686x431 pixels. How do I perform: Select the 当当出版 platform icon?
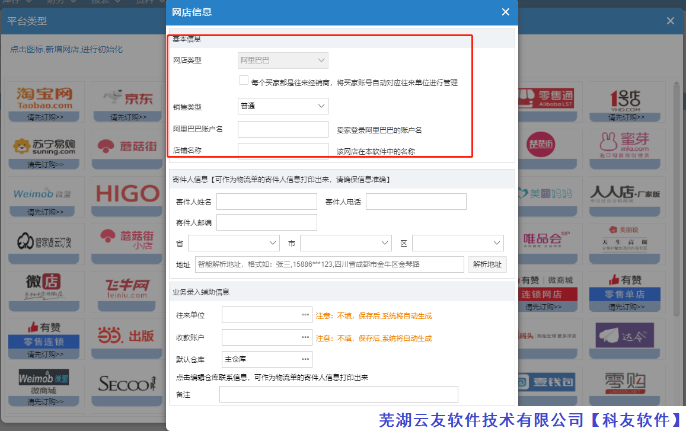(127, 335)
